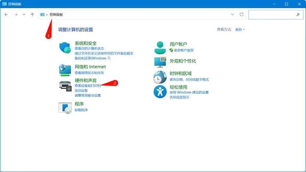
Task: Go up one level with the up arrow
Action: [x=32, y=15]
